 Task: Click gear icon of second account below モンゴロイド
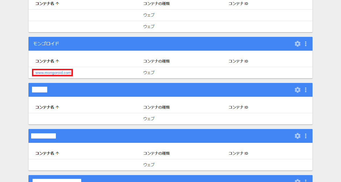[298, 136]
